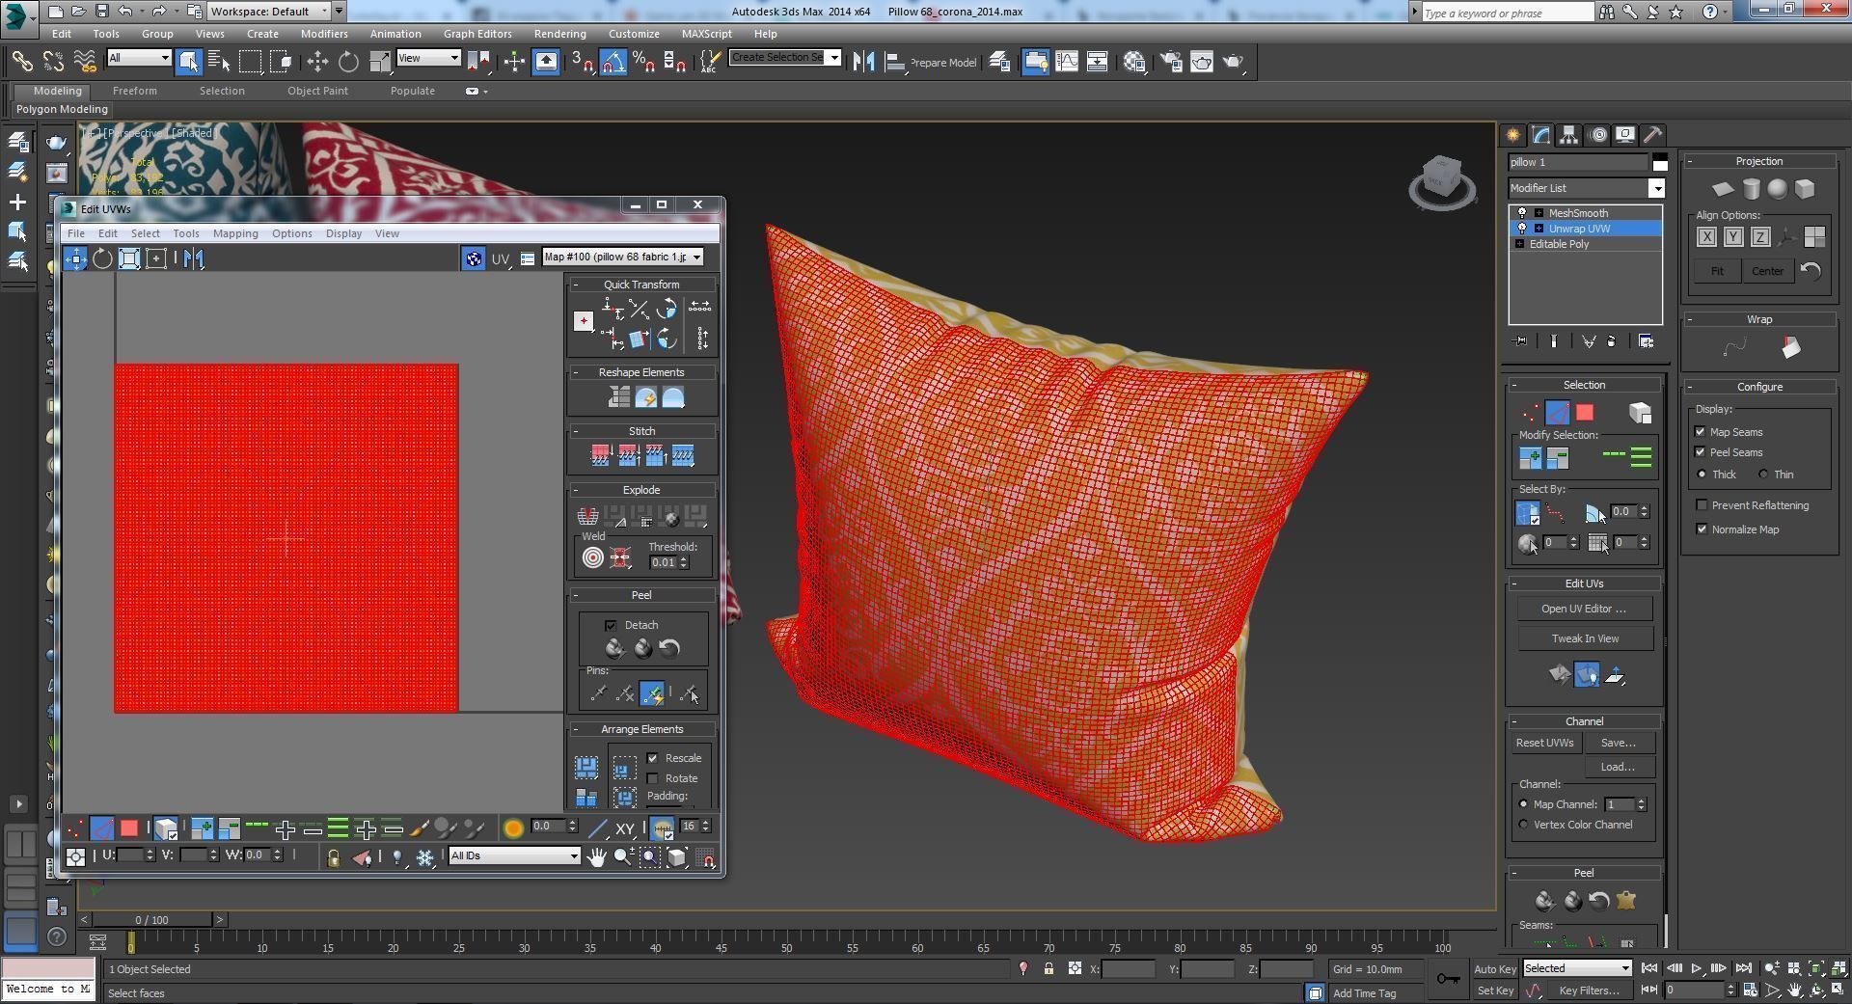The image size is (1852, 1004).
Task: Select the Scale tool in Edit UVWs toolbar
Action: (x=129, y=258)
